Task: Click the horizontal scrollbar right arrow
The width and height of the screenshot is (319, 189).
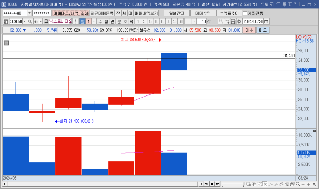Action: [201, 184]
